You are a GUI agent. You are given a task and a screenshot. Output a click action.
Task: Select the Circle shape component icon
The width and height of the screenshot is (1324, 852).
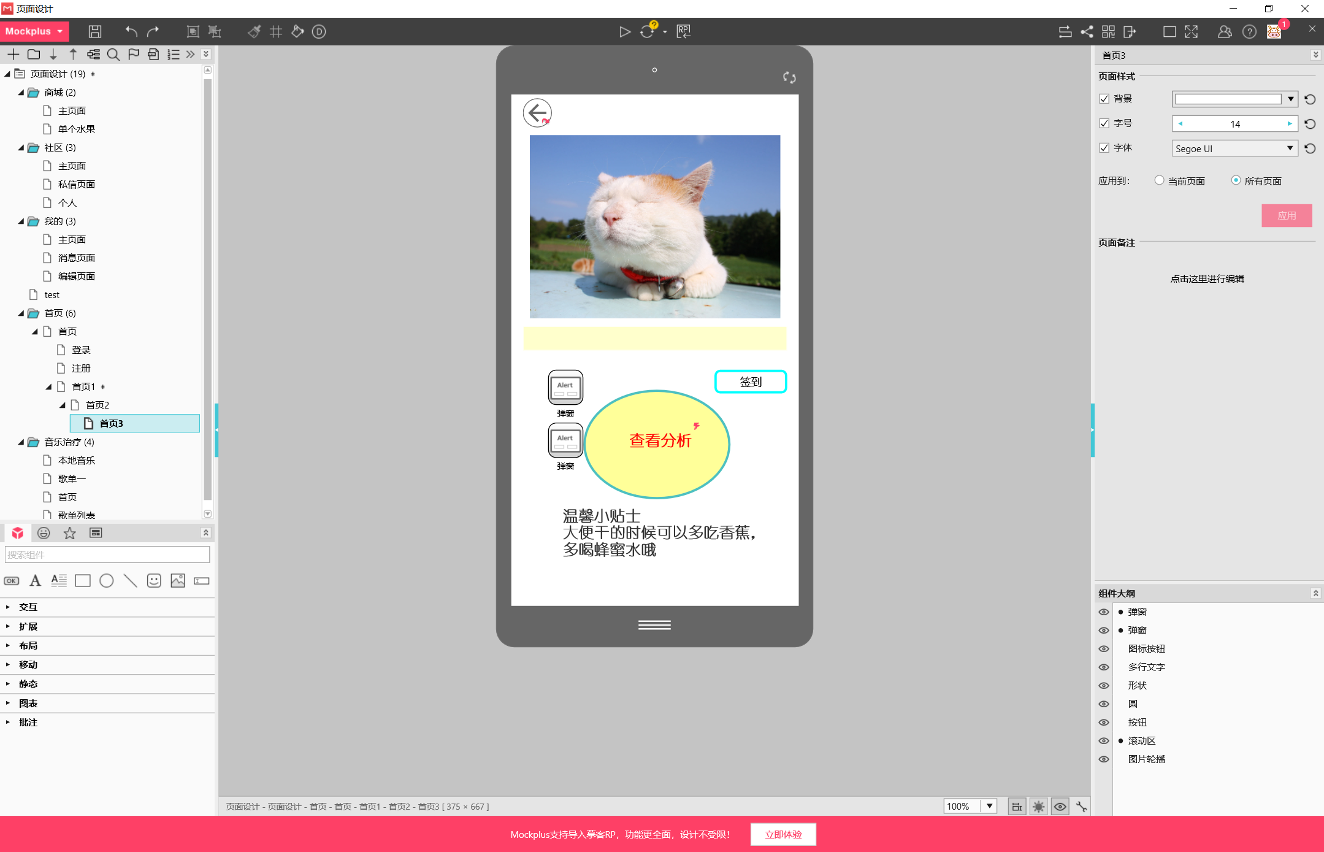(x=106, y=580)
